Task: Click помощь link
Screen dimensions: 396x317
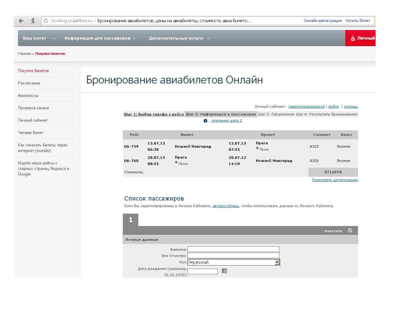Action: point(351,106)
